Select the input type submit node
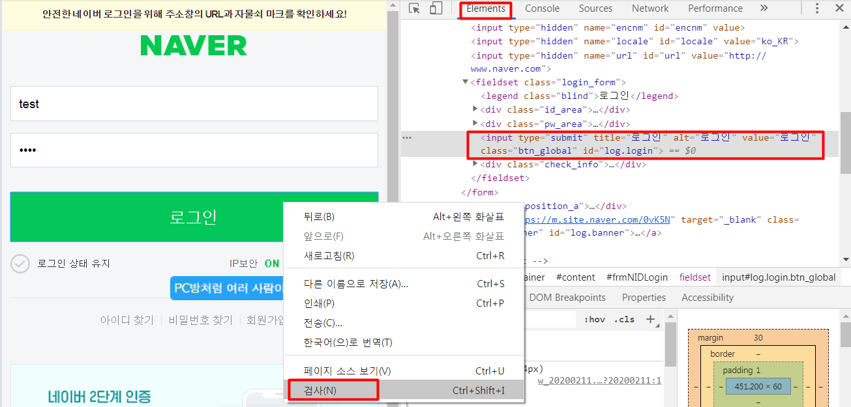 pos(648,144)
